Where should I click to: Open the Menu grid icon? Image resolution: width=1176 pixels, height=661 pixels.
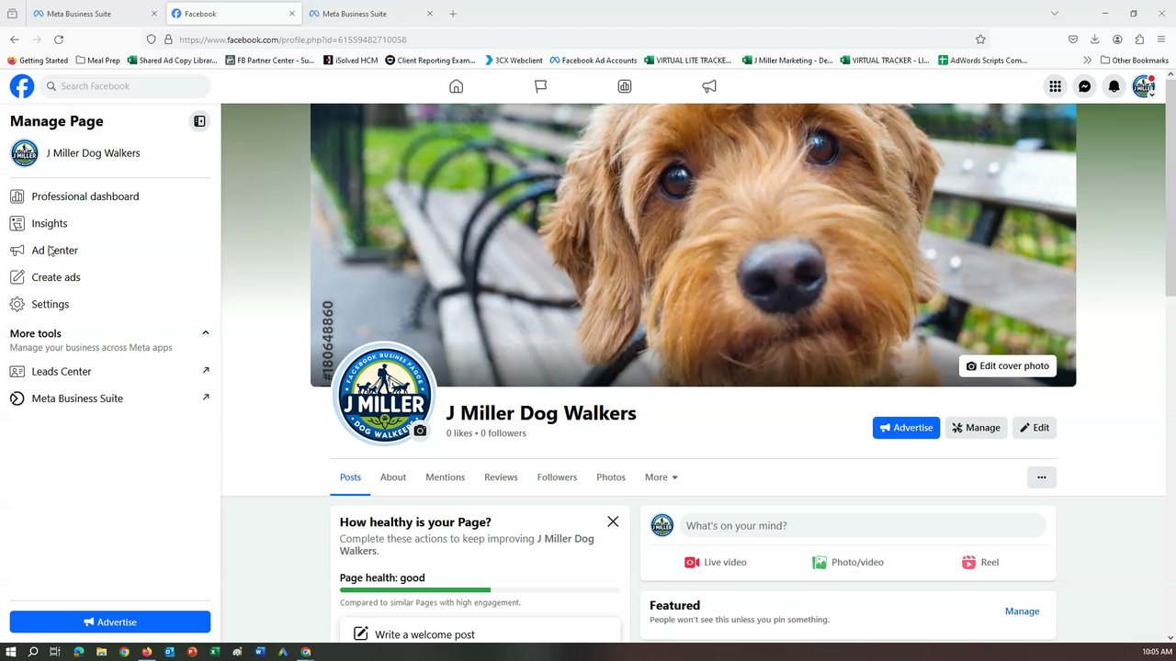[1055, 86]
